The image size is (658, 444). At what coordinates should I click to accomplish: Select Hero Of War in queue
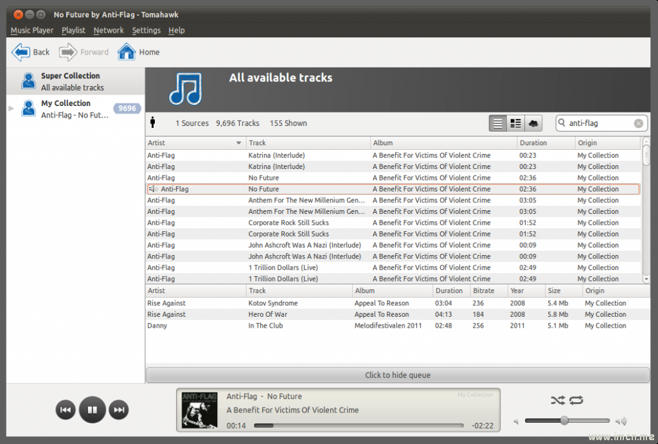(397, 314)
